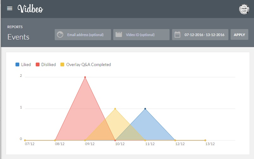Screen dimensions: 254x159
Task: Open the user profile avatar
Action: coord(244,9)
